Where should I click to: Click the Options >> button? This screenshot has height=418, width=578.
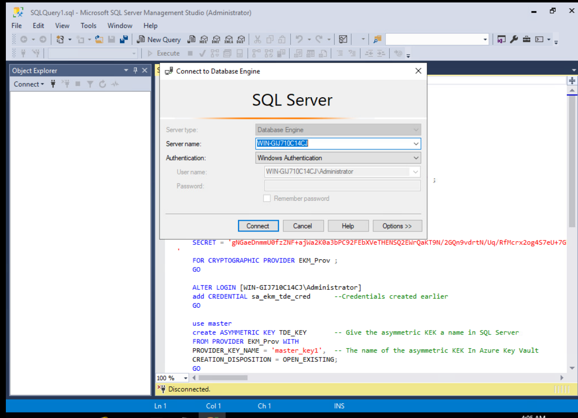[397, 226]
